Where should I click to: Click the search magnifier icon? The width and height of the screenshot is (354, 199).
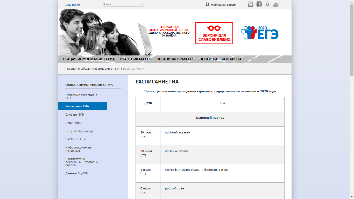[141, 4]
